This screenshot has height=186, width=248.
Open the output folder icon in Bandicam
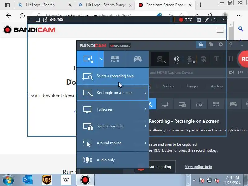[211, 44]
